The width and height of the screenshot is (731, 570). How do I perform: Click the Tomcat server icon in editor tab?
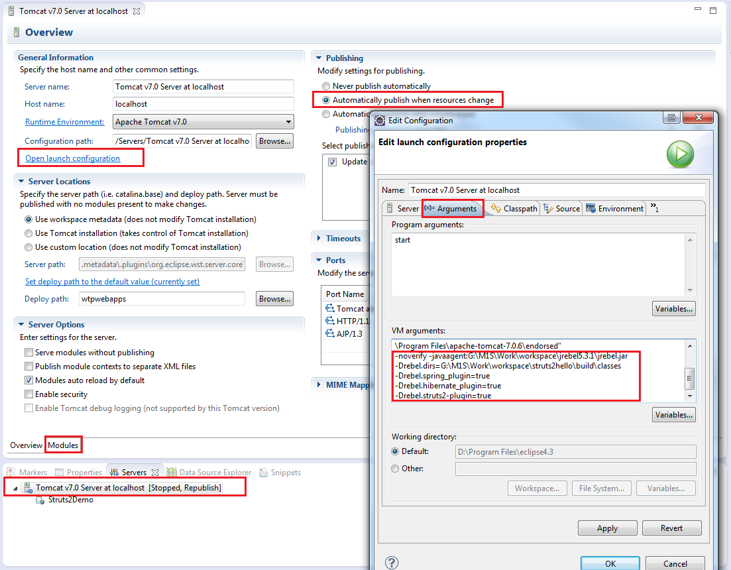click(11, 11)
